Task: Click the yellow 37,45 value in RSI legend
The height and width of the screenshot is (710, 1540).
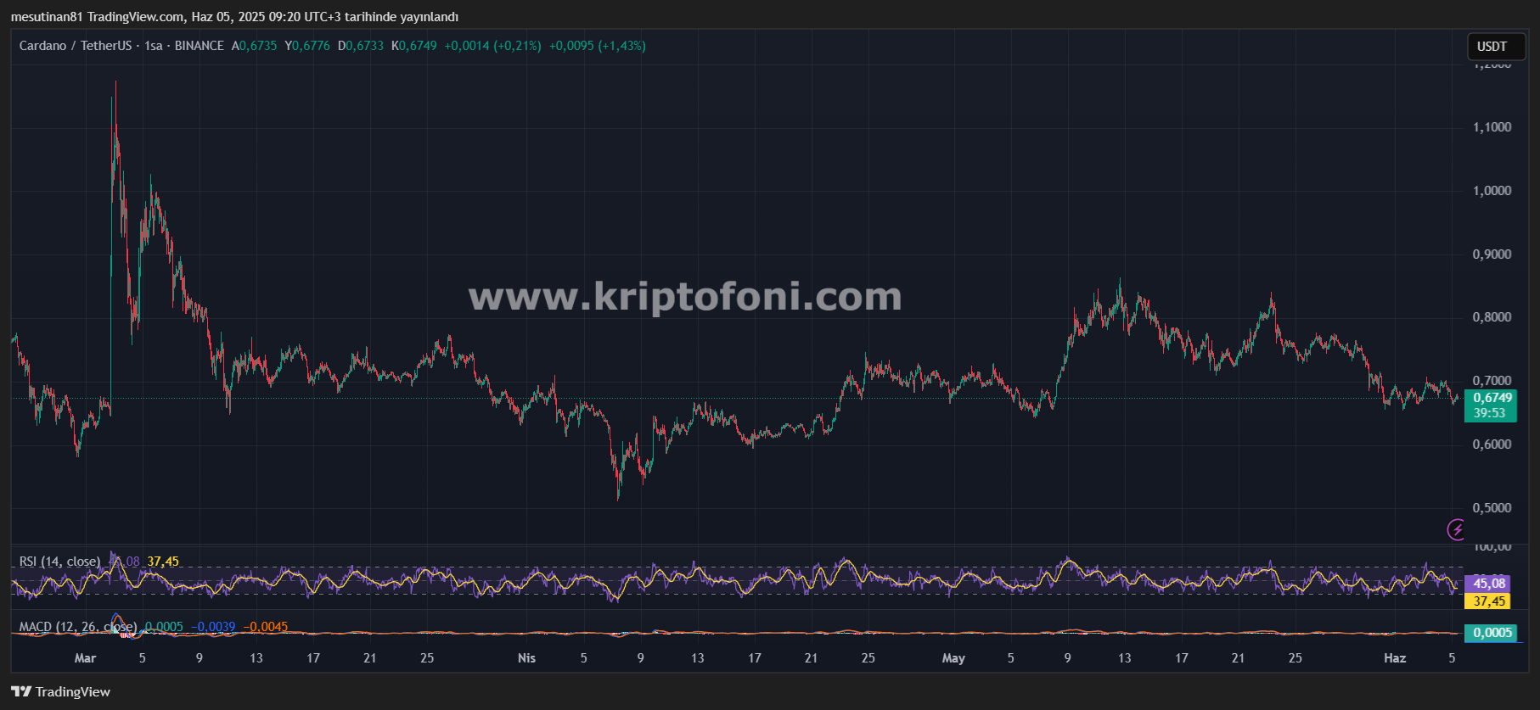Action: coord(163,562)
